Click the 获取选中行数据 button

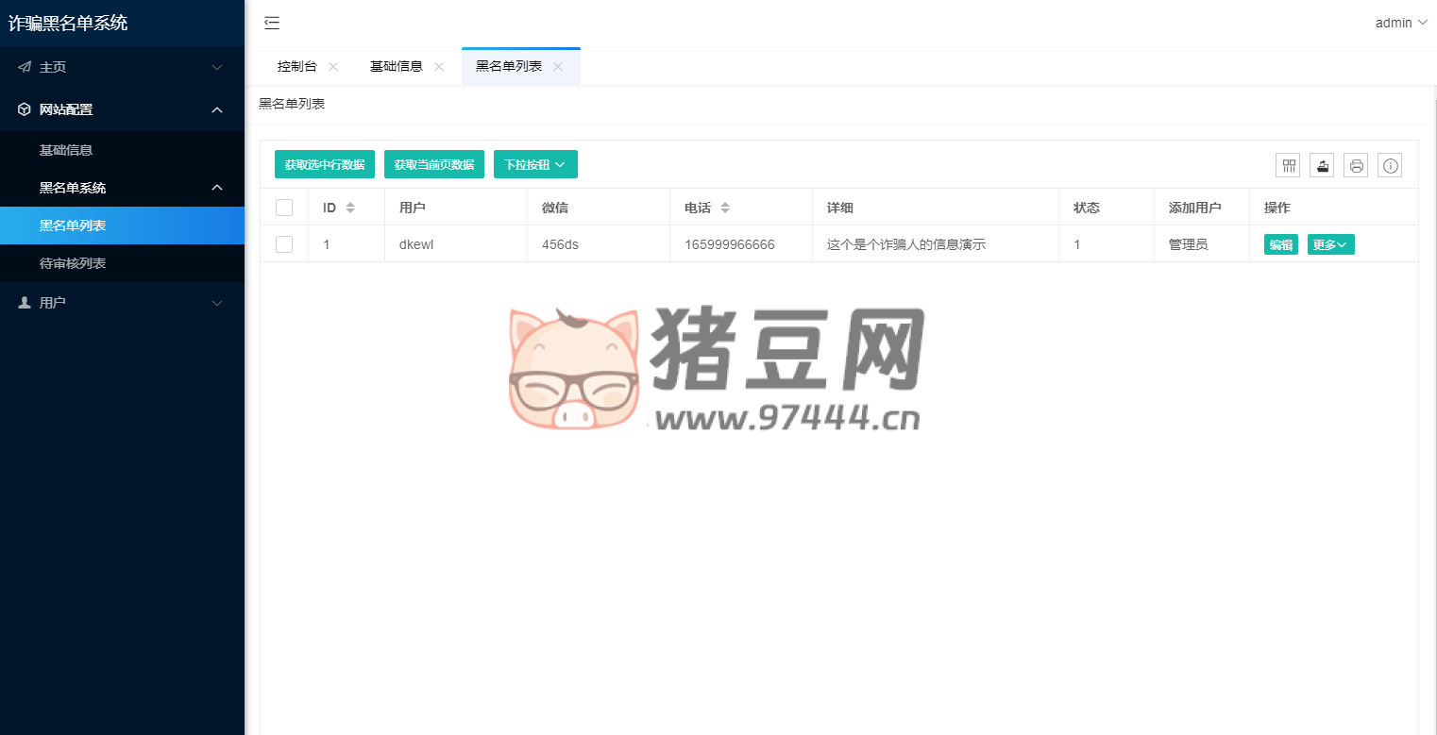coord(325,164)
